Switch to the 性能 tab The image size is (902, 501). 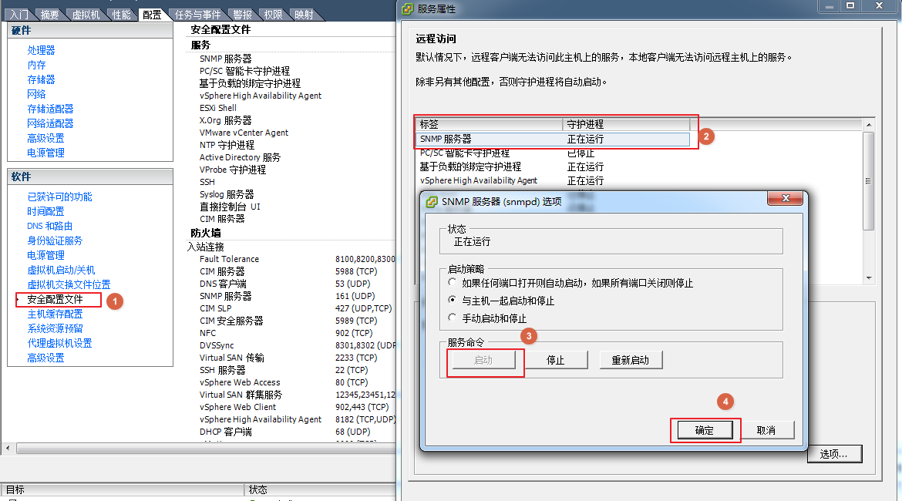(x=121, y=15)
